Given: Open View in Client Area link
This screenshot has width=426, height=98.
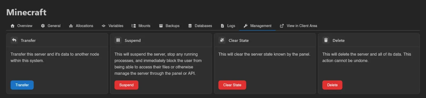Looking at the screenshot, I should point(298,26).
